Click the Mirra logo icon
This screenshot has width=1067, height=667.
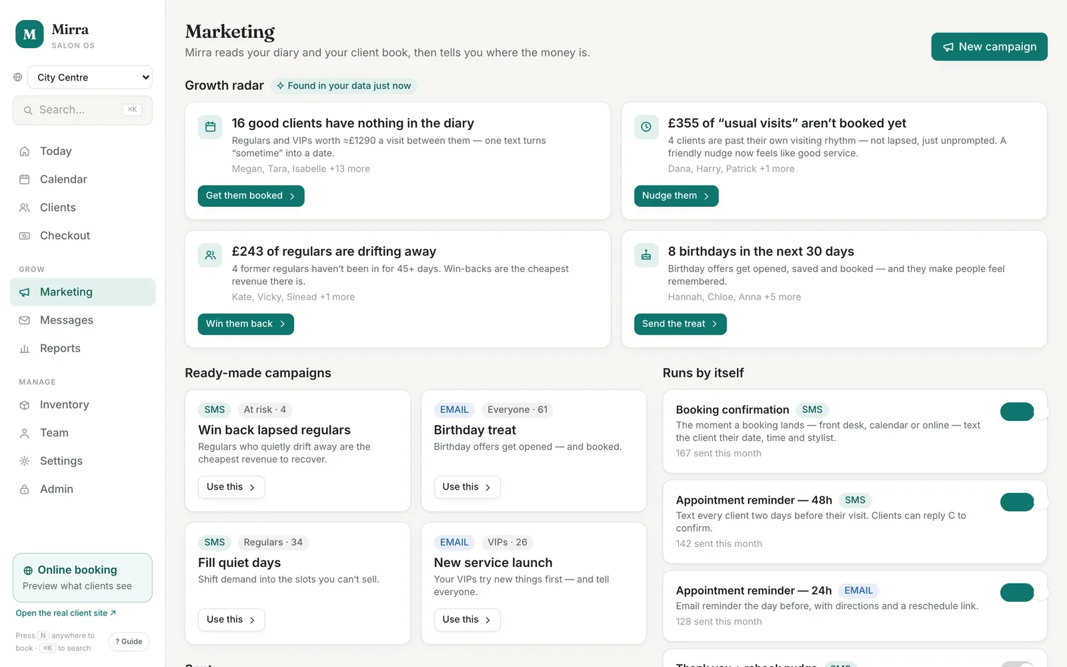pyautogui.click(x=29, y=35)
